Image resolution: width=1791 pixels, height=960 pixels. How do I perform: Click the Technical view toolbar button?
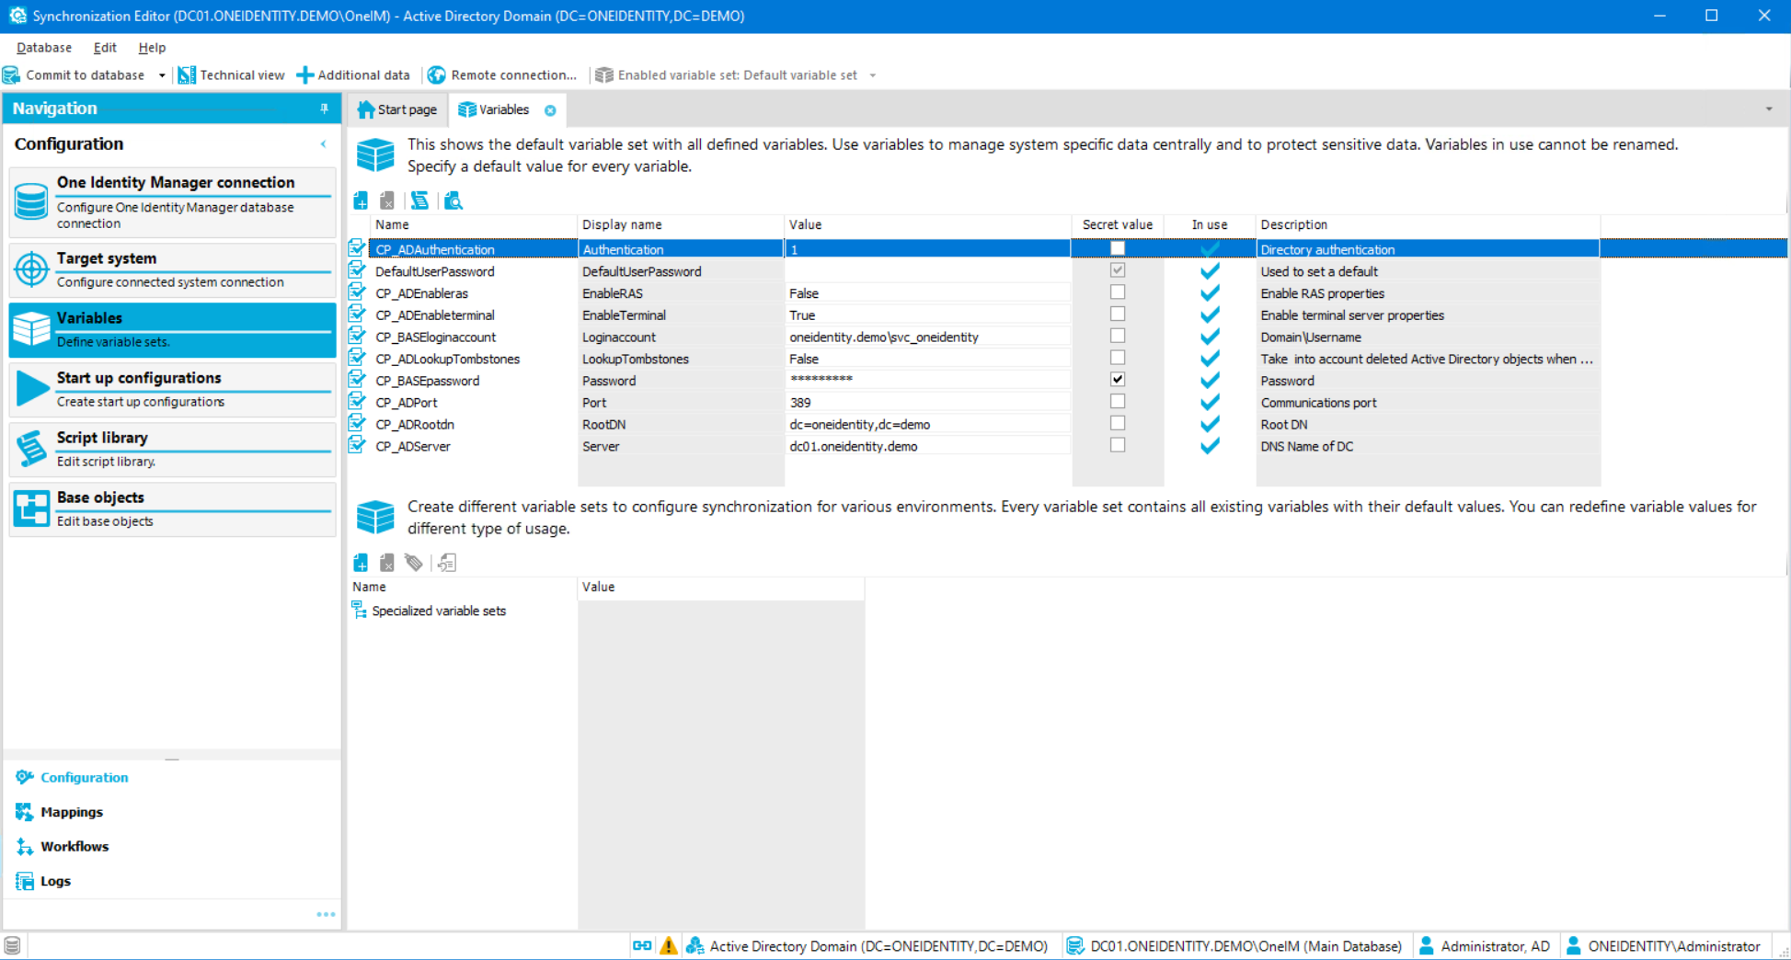pos(231,75)
